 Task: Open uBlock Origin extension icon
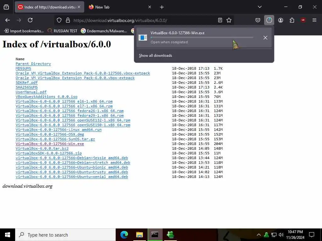[303, 20]
